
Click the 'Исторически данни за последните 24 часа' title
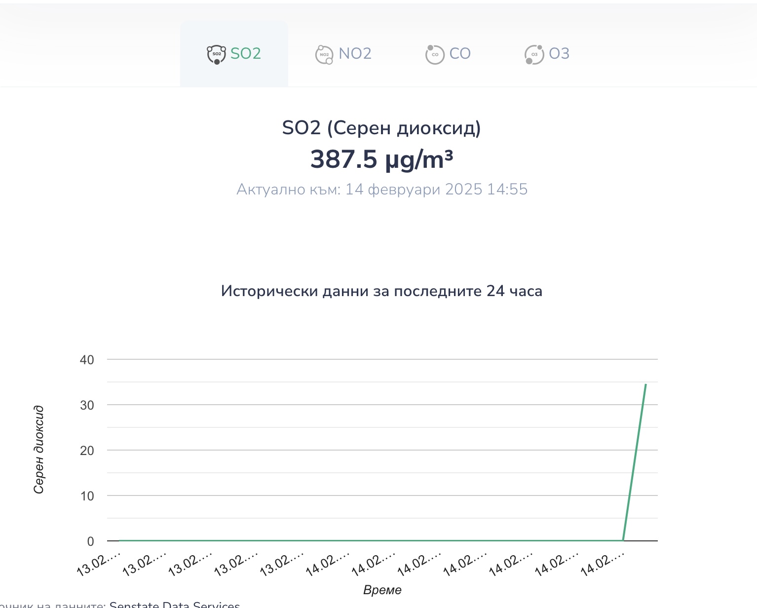pos(381,291)
